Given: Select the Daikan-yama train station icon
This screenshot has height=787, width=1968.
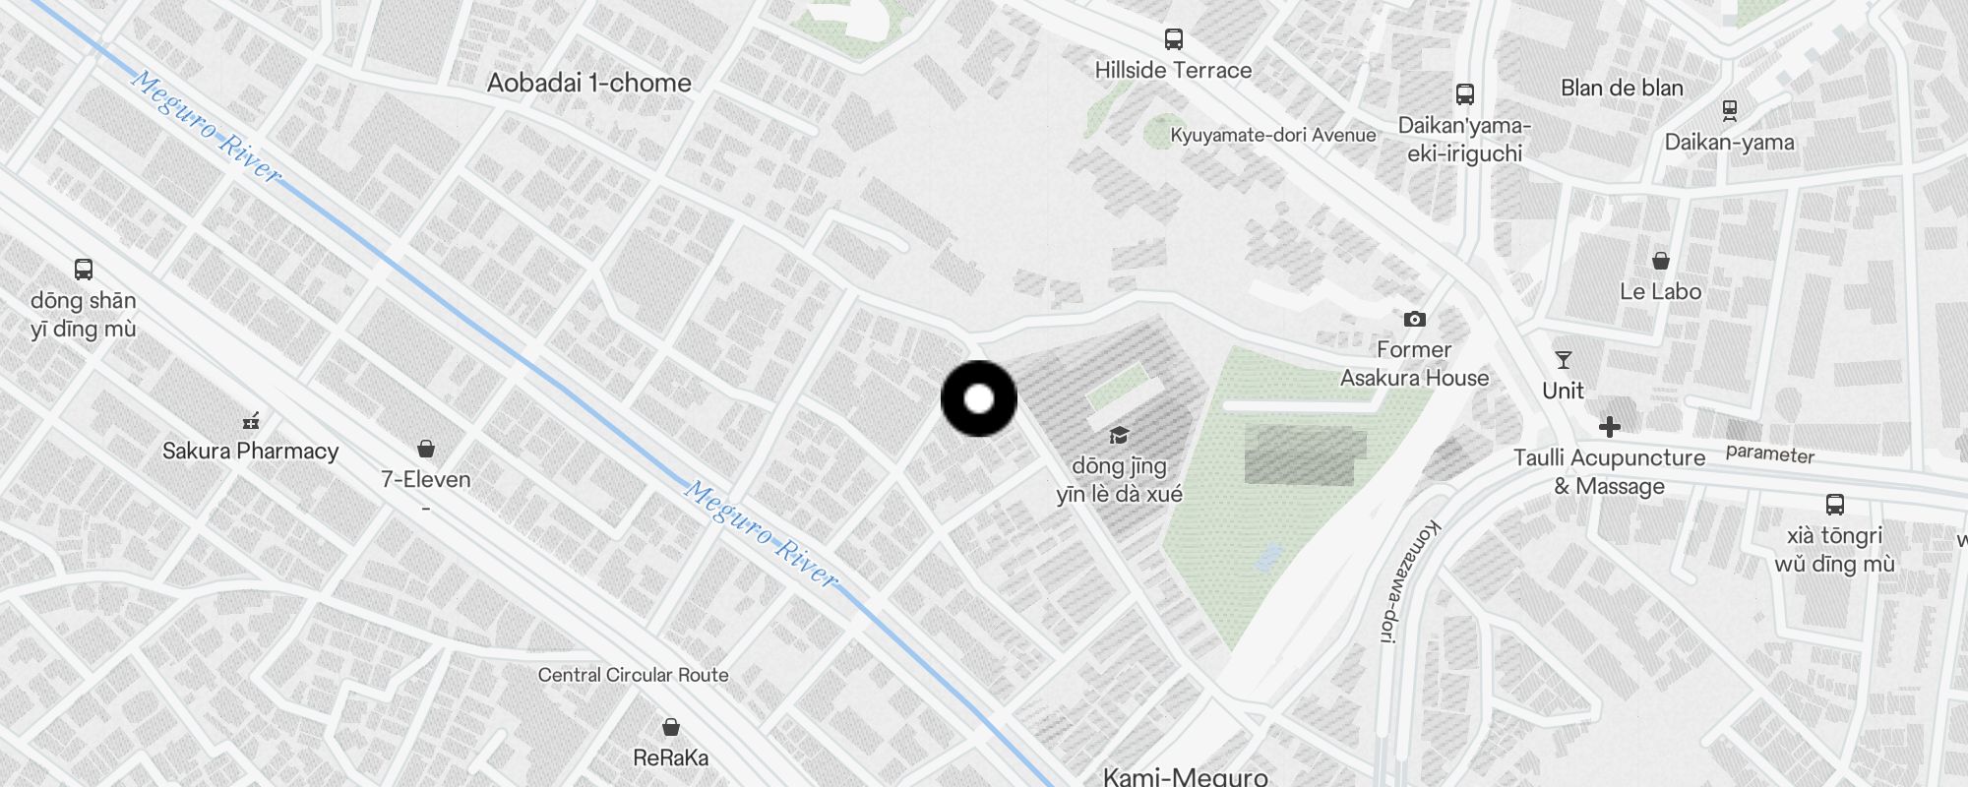Looking at the screenshot, I should click(x=1729, y=110).
